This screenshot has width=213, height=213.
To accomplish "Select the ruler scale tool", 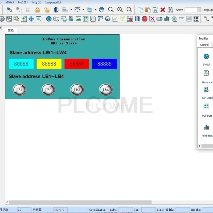I will coord(182,19).
